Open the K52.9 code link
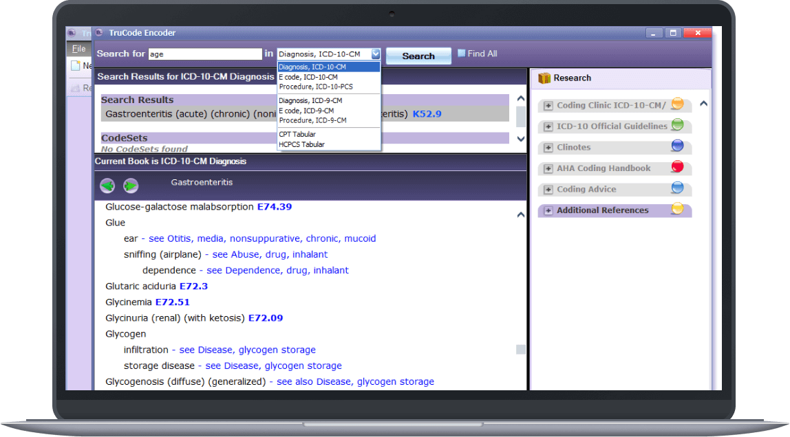This screenshot has height=437, width=790. point(426,114)
